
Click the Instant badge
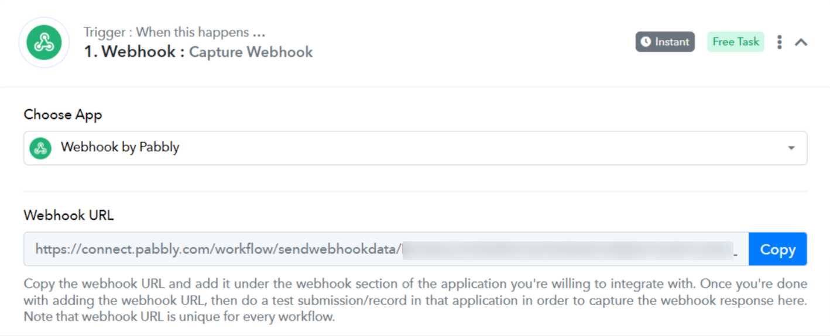pyautogui.click(x=665, y=42)
